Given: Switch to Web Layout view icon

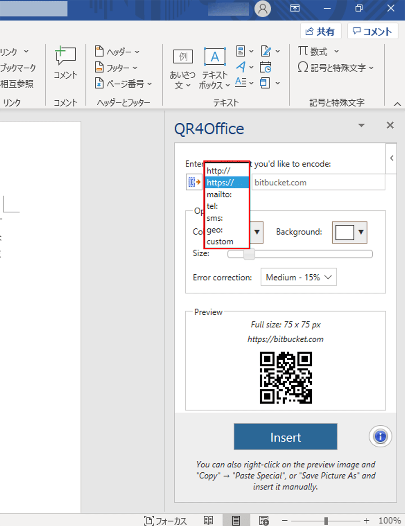Looking at the screenshot, I should (x=264, y=520).
